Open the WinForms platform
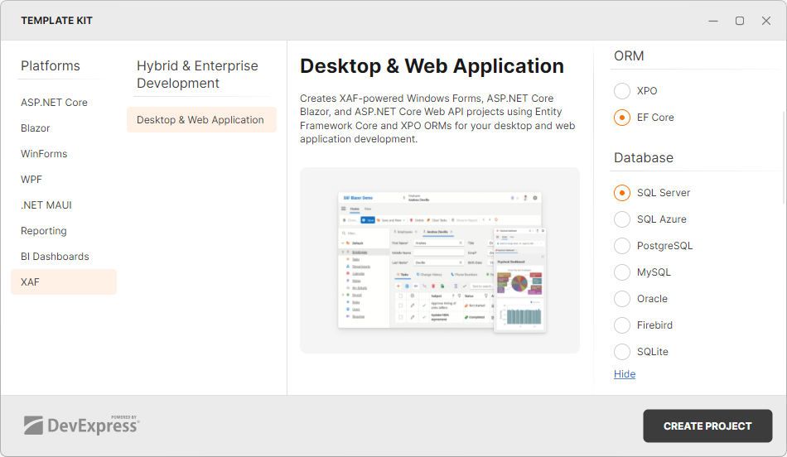This screenshot has width=787, height=457. click(x=64, y=153)
